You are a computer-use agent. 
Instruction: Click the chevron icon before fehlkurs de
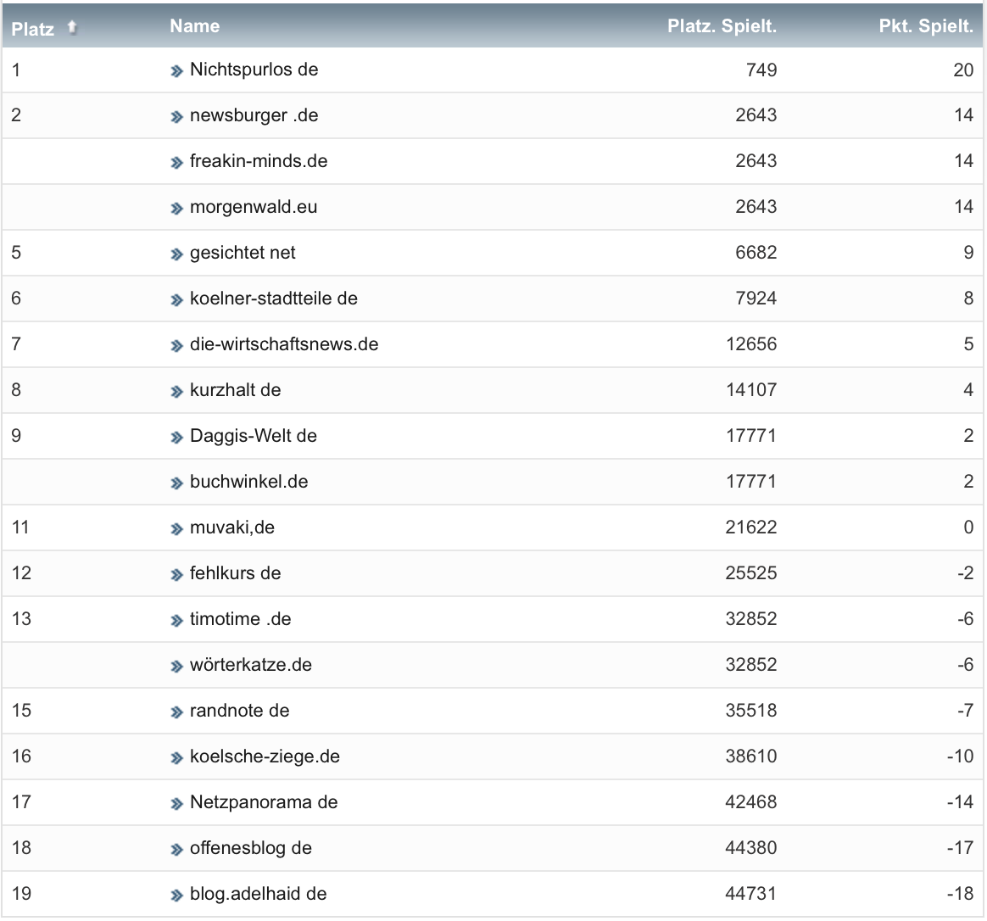tap(176, 575)
